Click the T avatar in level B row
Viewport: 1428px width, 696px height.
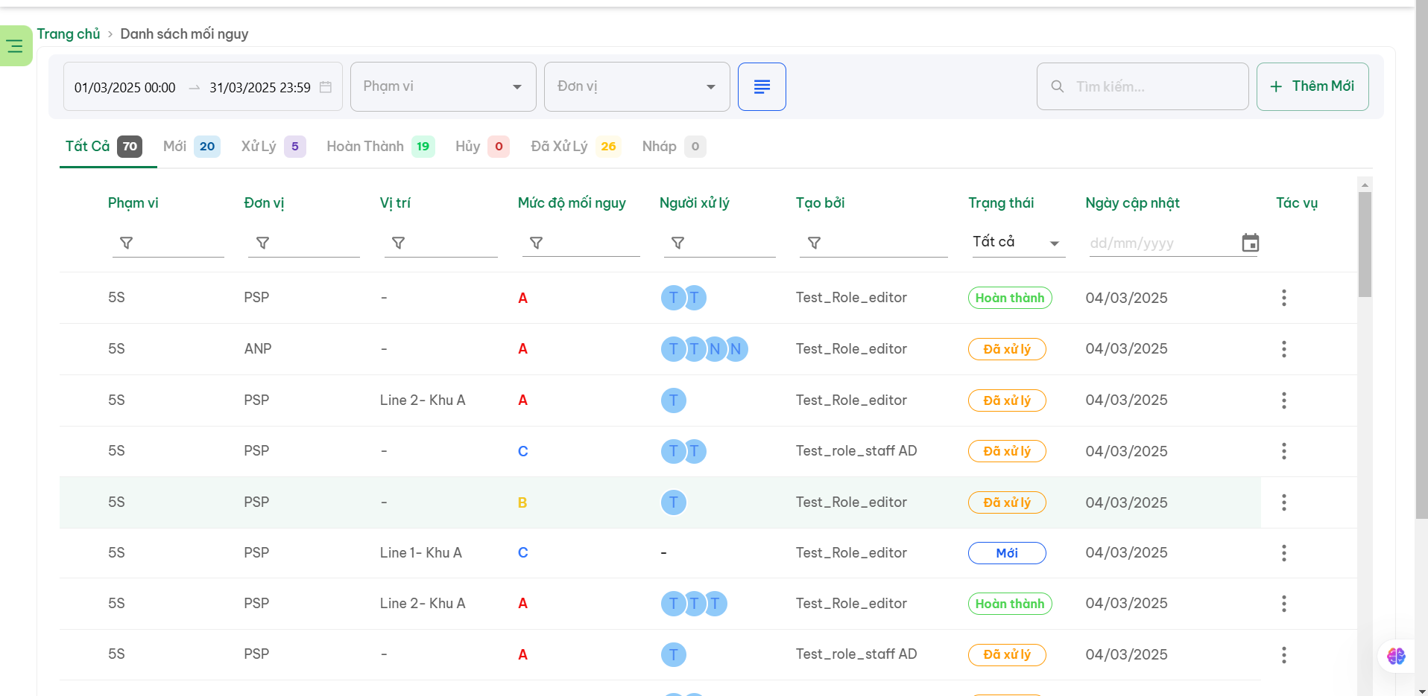click(x=674, y=502)
